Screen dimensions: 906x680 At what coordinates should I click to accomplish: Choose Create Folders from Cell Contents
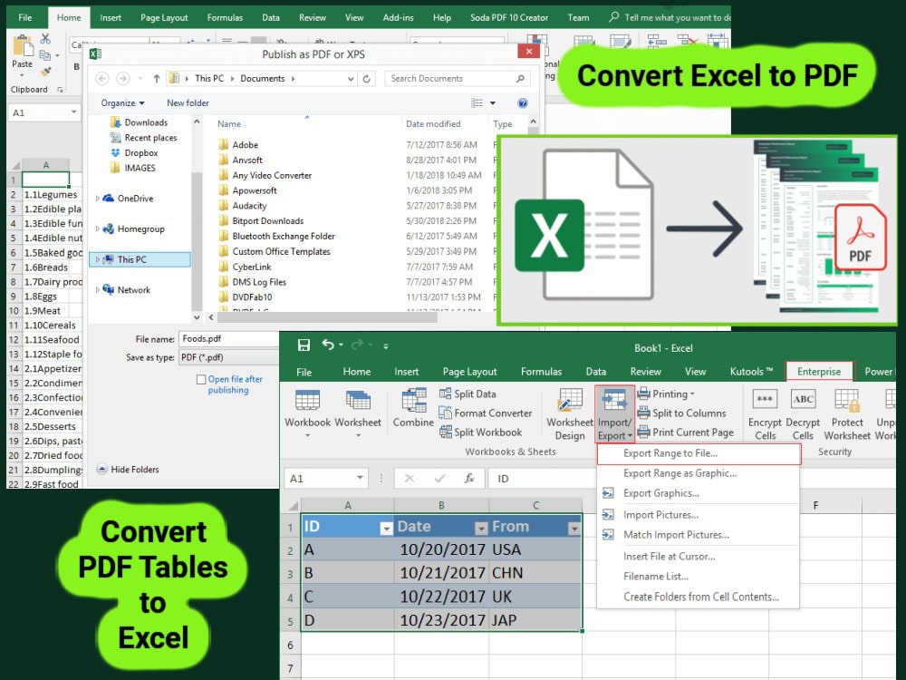[x=699, y=597]
